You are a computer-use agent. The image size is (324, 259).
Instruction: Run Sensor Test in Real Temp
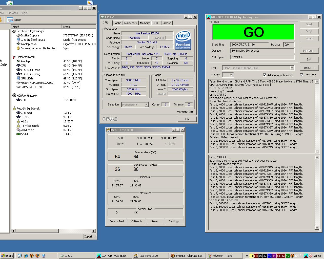117,221
